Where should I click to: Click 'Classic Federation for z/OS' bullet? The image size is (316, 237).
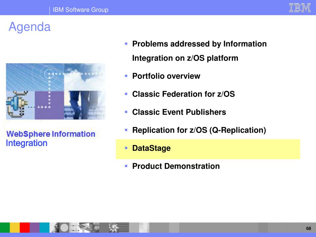click(183, 94)
